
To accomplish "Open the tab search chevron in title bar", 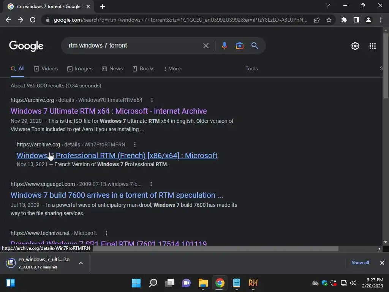I will click(328, 5).
